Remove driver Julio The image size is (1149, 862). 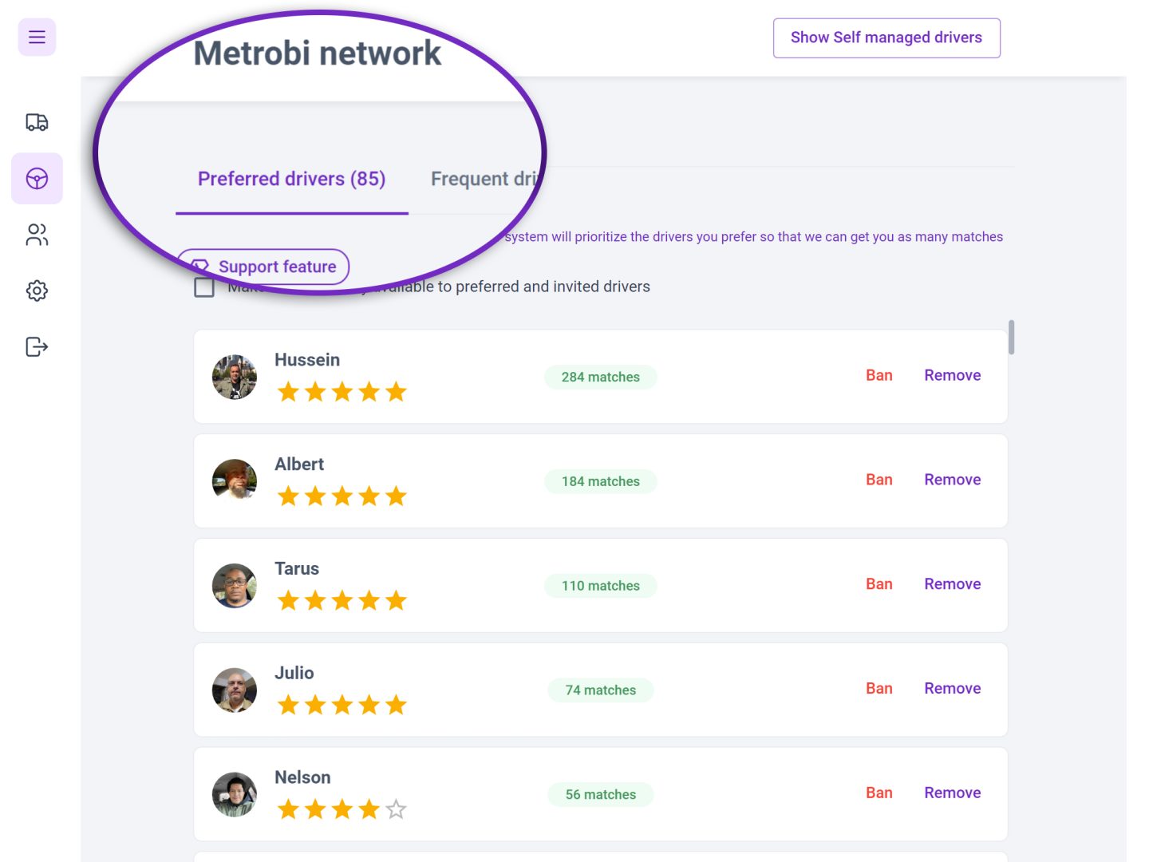coord(952,688)
